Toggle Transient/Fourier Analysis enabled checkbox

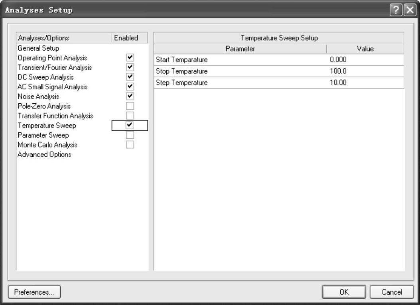pyautogui.click(x=130, y=67)
